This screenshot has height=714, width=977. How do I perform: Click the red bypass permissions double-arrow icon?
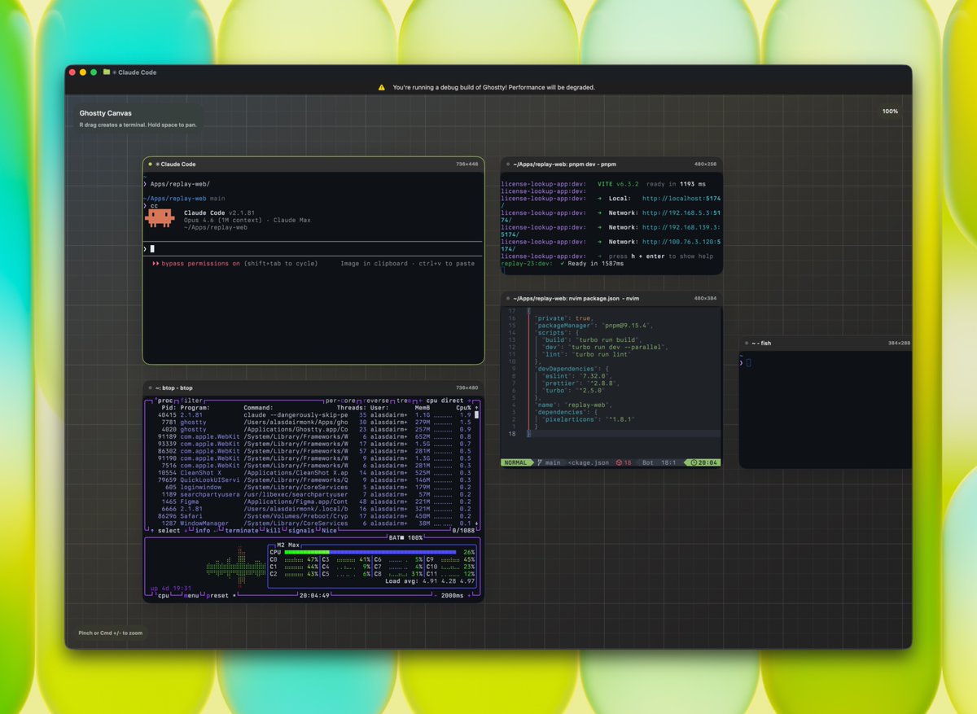coord(156,264)
